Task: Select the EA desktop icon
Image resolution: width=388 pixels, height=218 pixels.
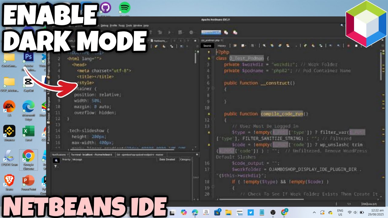Action: coord(9,108)
